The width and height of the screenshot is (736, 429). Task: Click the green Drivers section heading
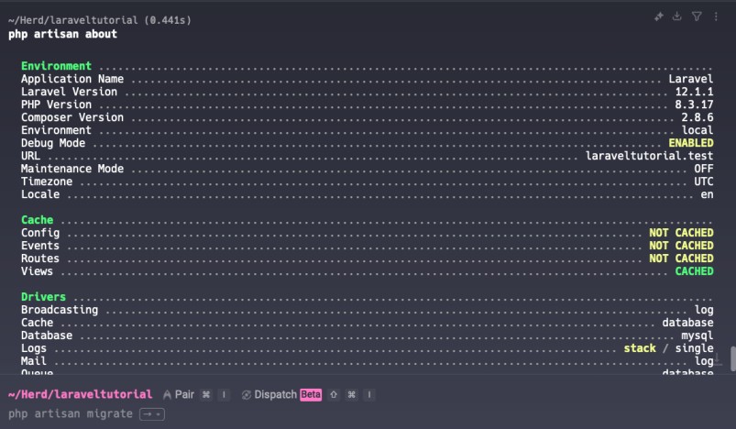(43, 297)
